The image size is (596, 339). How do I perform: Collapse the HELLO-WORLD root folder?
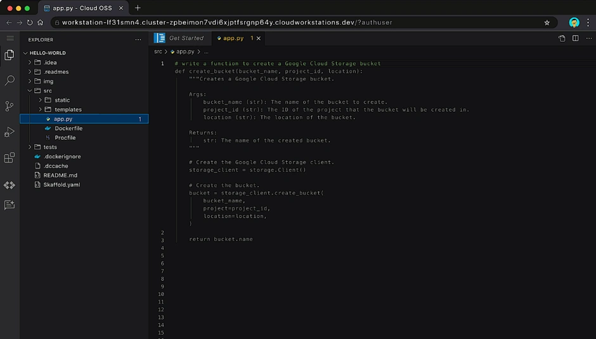pyautogui.click(x=25, y=53)
